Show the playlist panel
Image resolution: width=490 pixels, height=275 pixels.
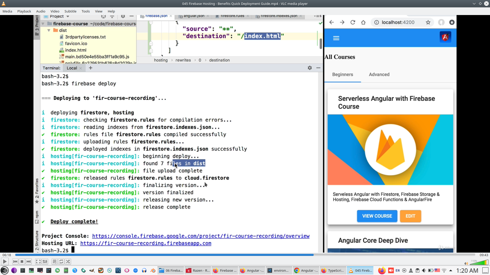pyautogui.click(x=54, y=262)
